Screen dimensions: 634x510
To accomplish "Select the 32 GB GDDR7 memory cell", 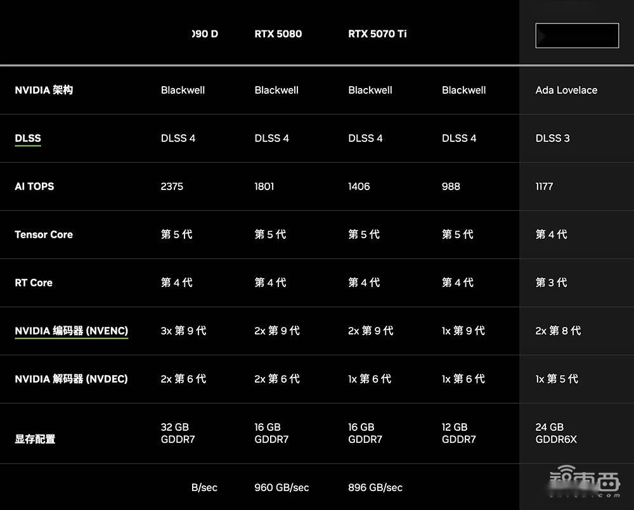I will tap(178, 433).
